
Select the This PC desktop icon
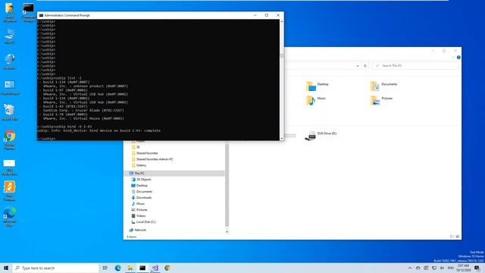coord(10,36)
